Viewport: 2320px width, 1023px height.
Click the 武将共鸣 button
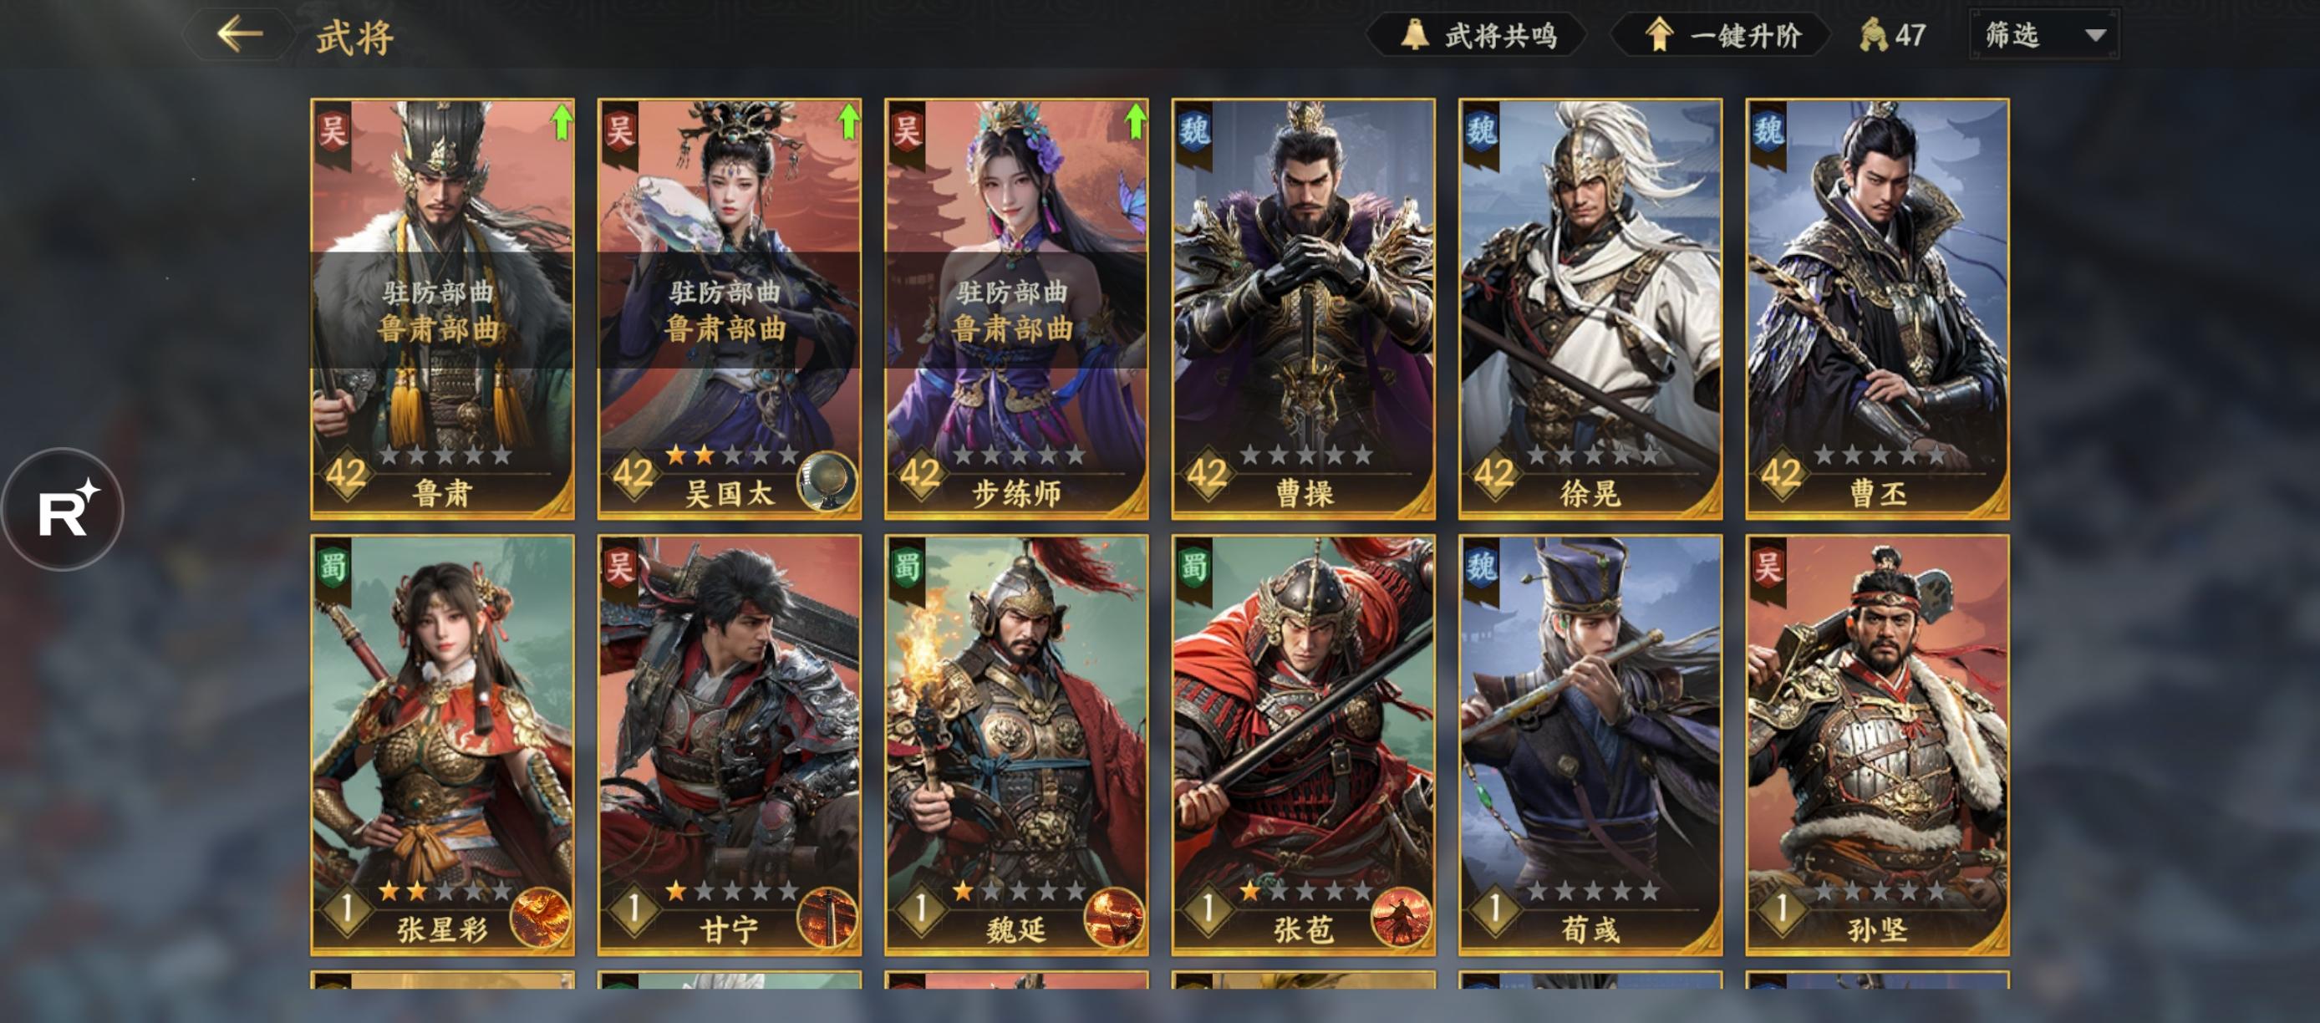coord(1477,36)
